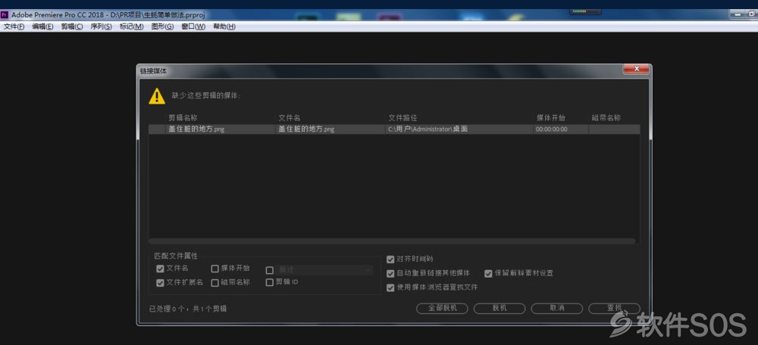Minimize the Premiere Pro window

[738, 15]
